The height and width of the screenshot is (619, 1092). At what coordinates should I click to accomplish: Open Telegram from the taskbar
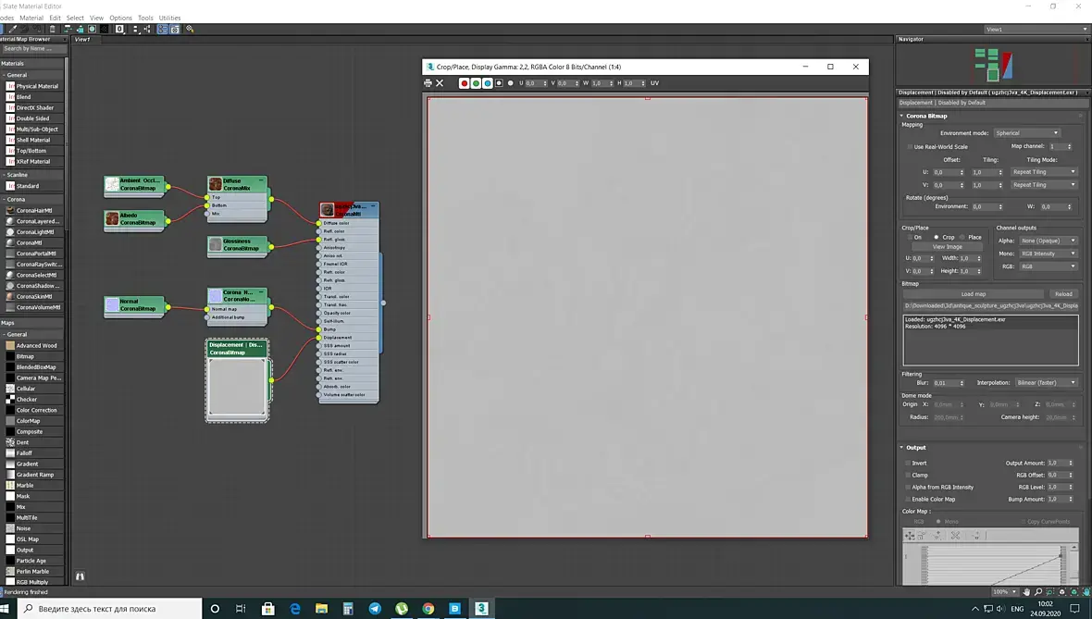(375, 608)
